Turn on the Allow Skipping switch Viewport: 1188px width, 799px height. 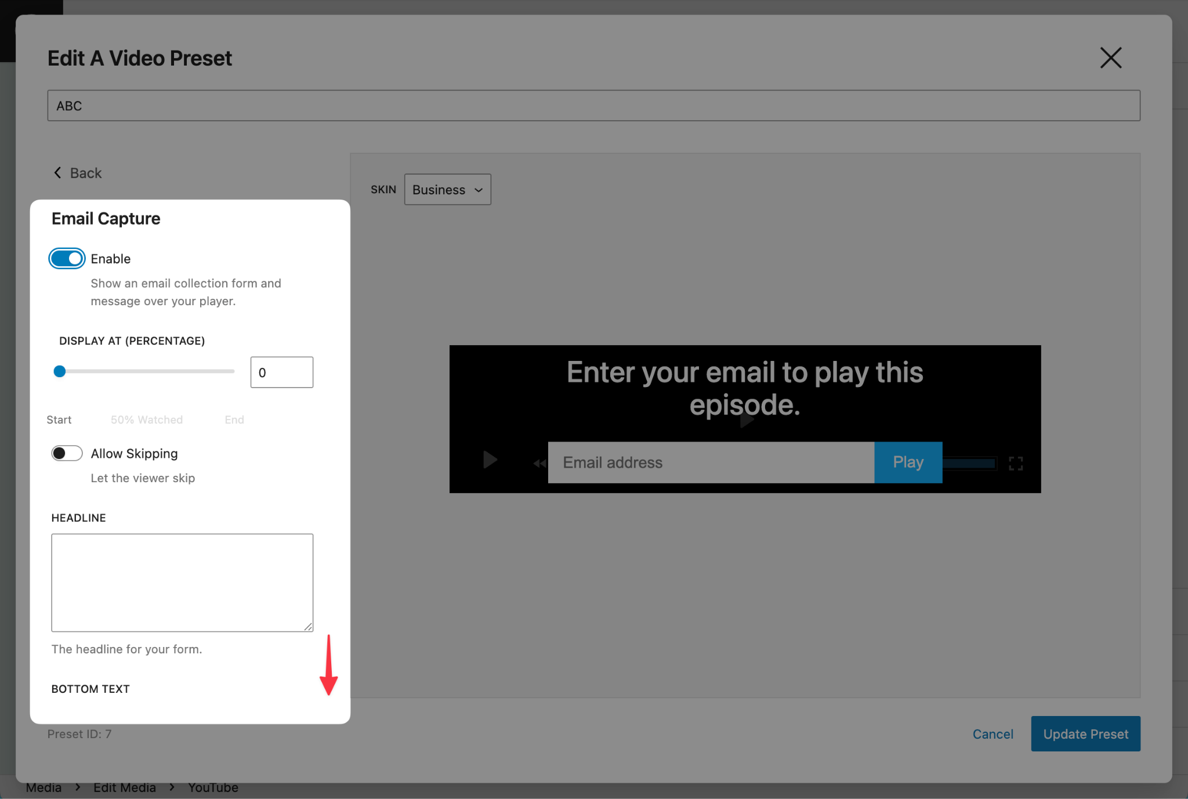[67, 453]
